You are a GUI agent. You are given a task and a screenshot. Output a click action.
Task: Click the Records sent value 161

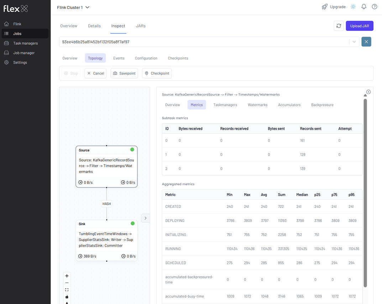tap(302, 140)
